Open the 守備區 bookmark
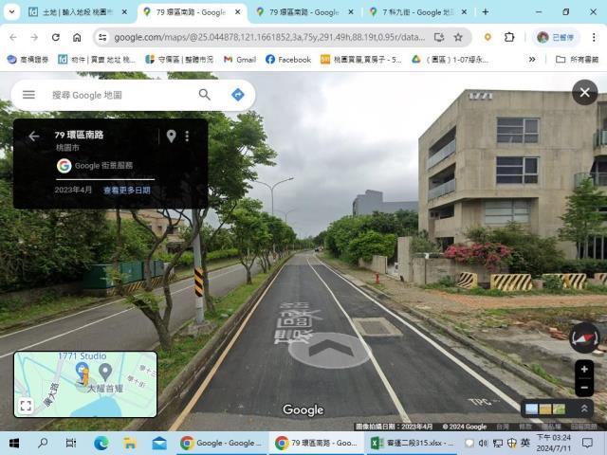The width and height of the screenshot is (607, 455). [179, 59]
